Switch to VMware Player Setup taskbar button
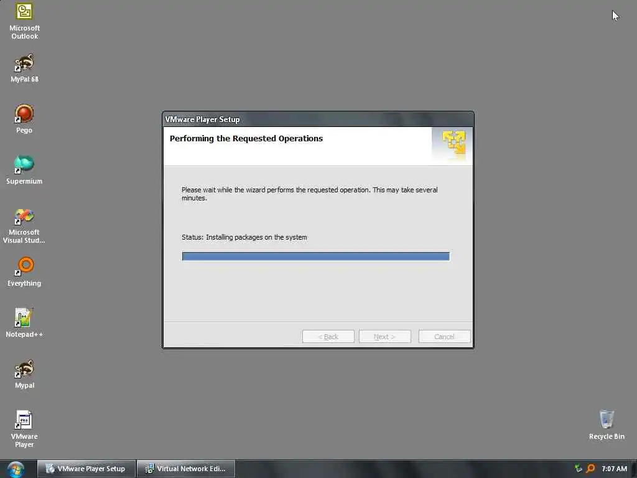Screen dimensions: 637x478 click(86, 469)
